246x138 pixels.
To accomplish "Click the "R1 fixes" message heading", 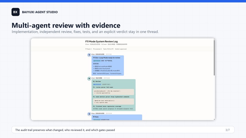I will pyautogui.click(x=96, y=117).
